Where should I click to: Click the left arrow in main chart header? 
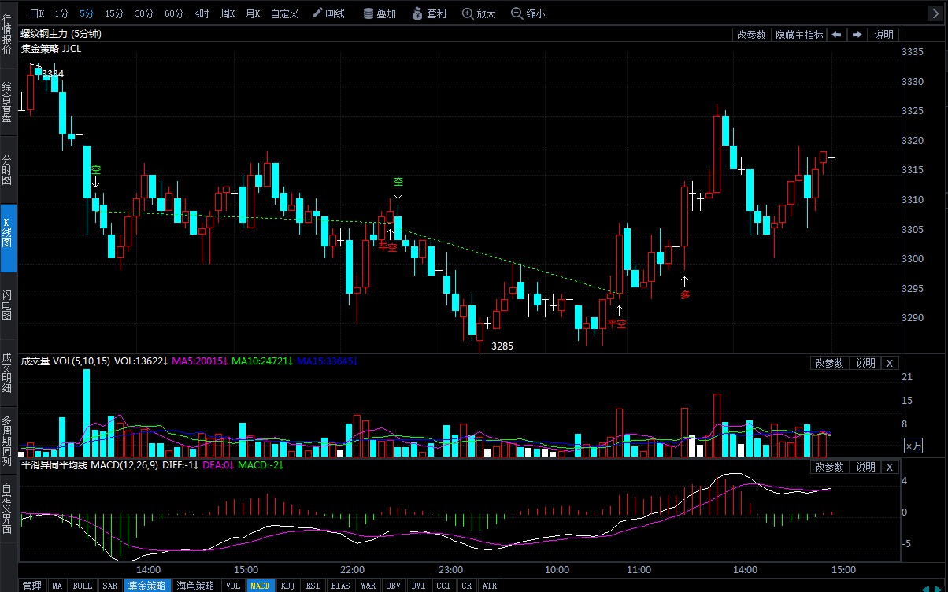pos(836,35)
